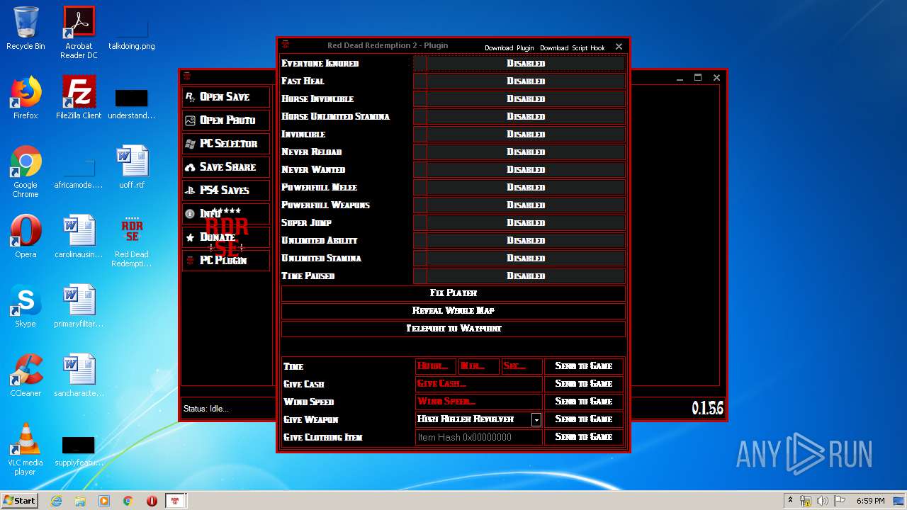
Task: Select Open Save in sidebar
Action: [226, 96]
